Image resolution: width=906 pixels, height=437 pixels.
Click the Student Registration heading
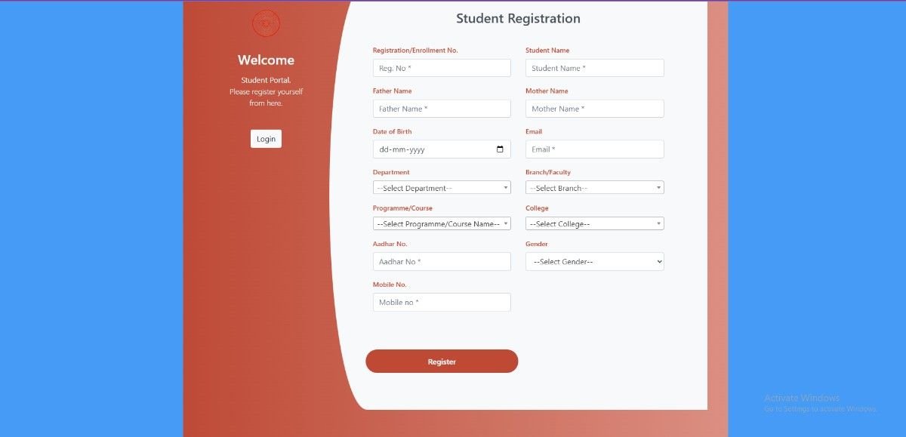pos(518,19)
